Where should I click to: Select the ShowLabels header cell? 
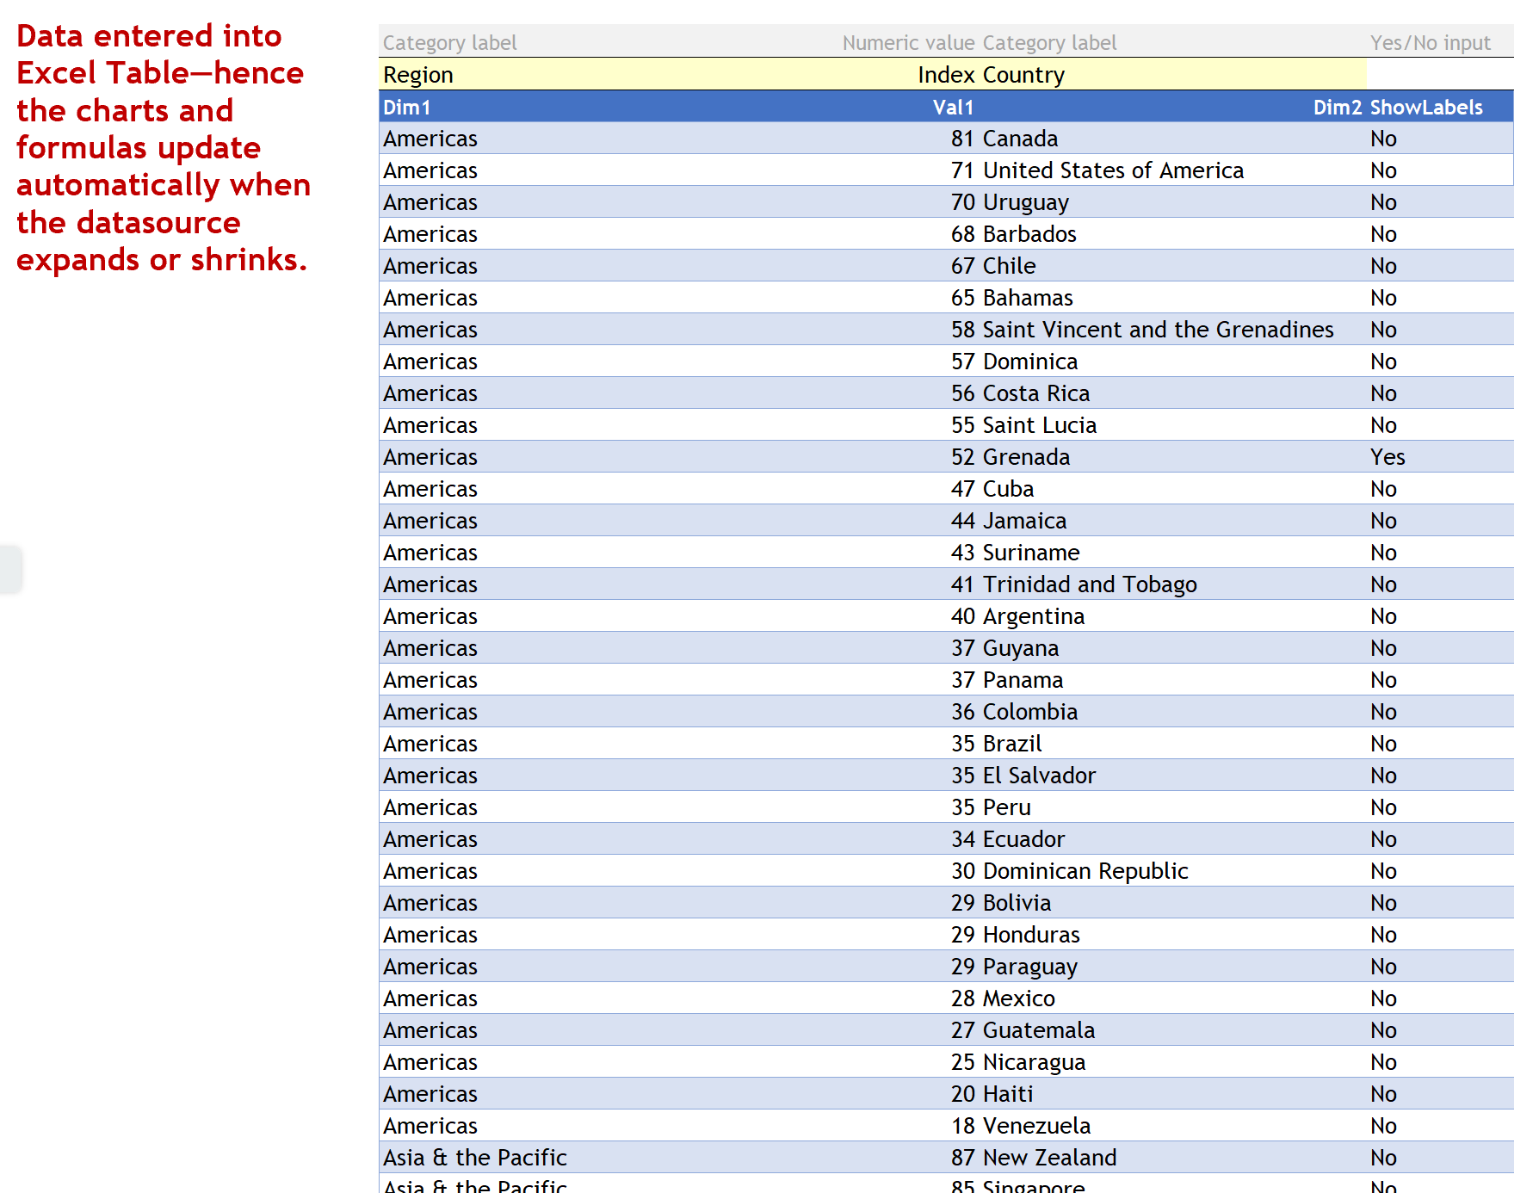[1439, 107]
